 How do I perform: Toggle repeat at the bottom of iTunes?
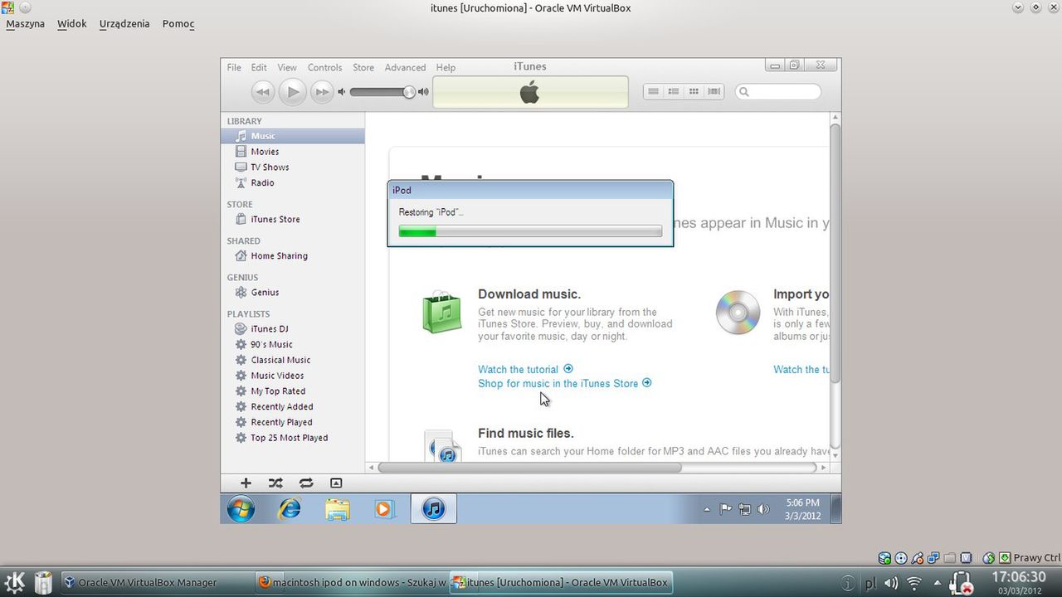coord(306,483)
